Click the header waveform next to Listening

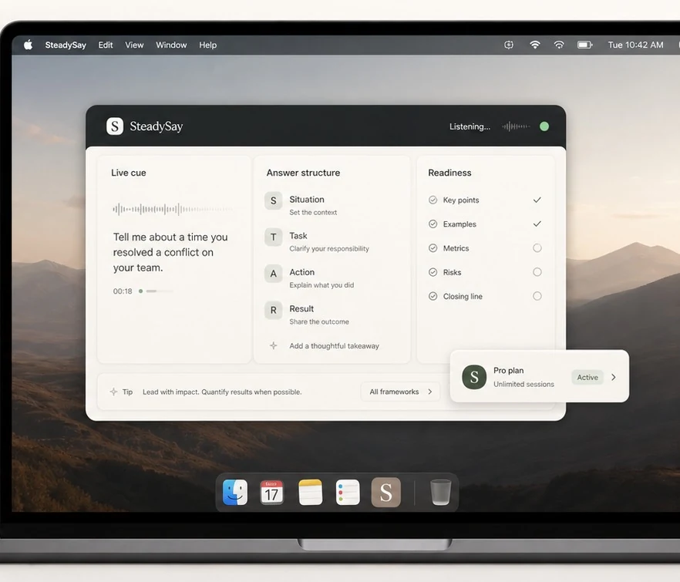click(516, 126)
